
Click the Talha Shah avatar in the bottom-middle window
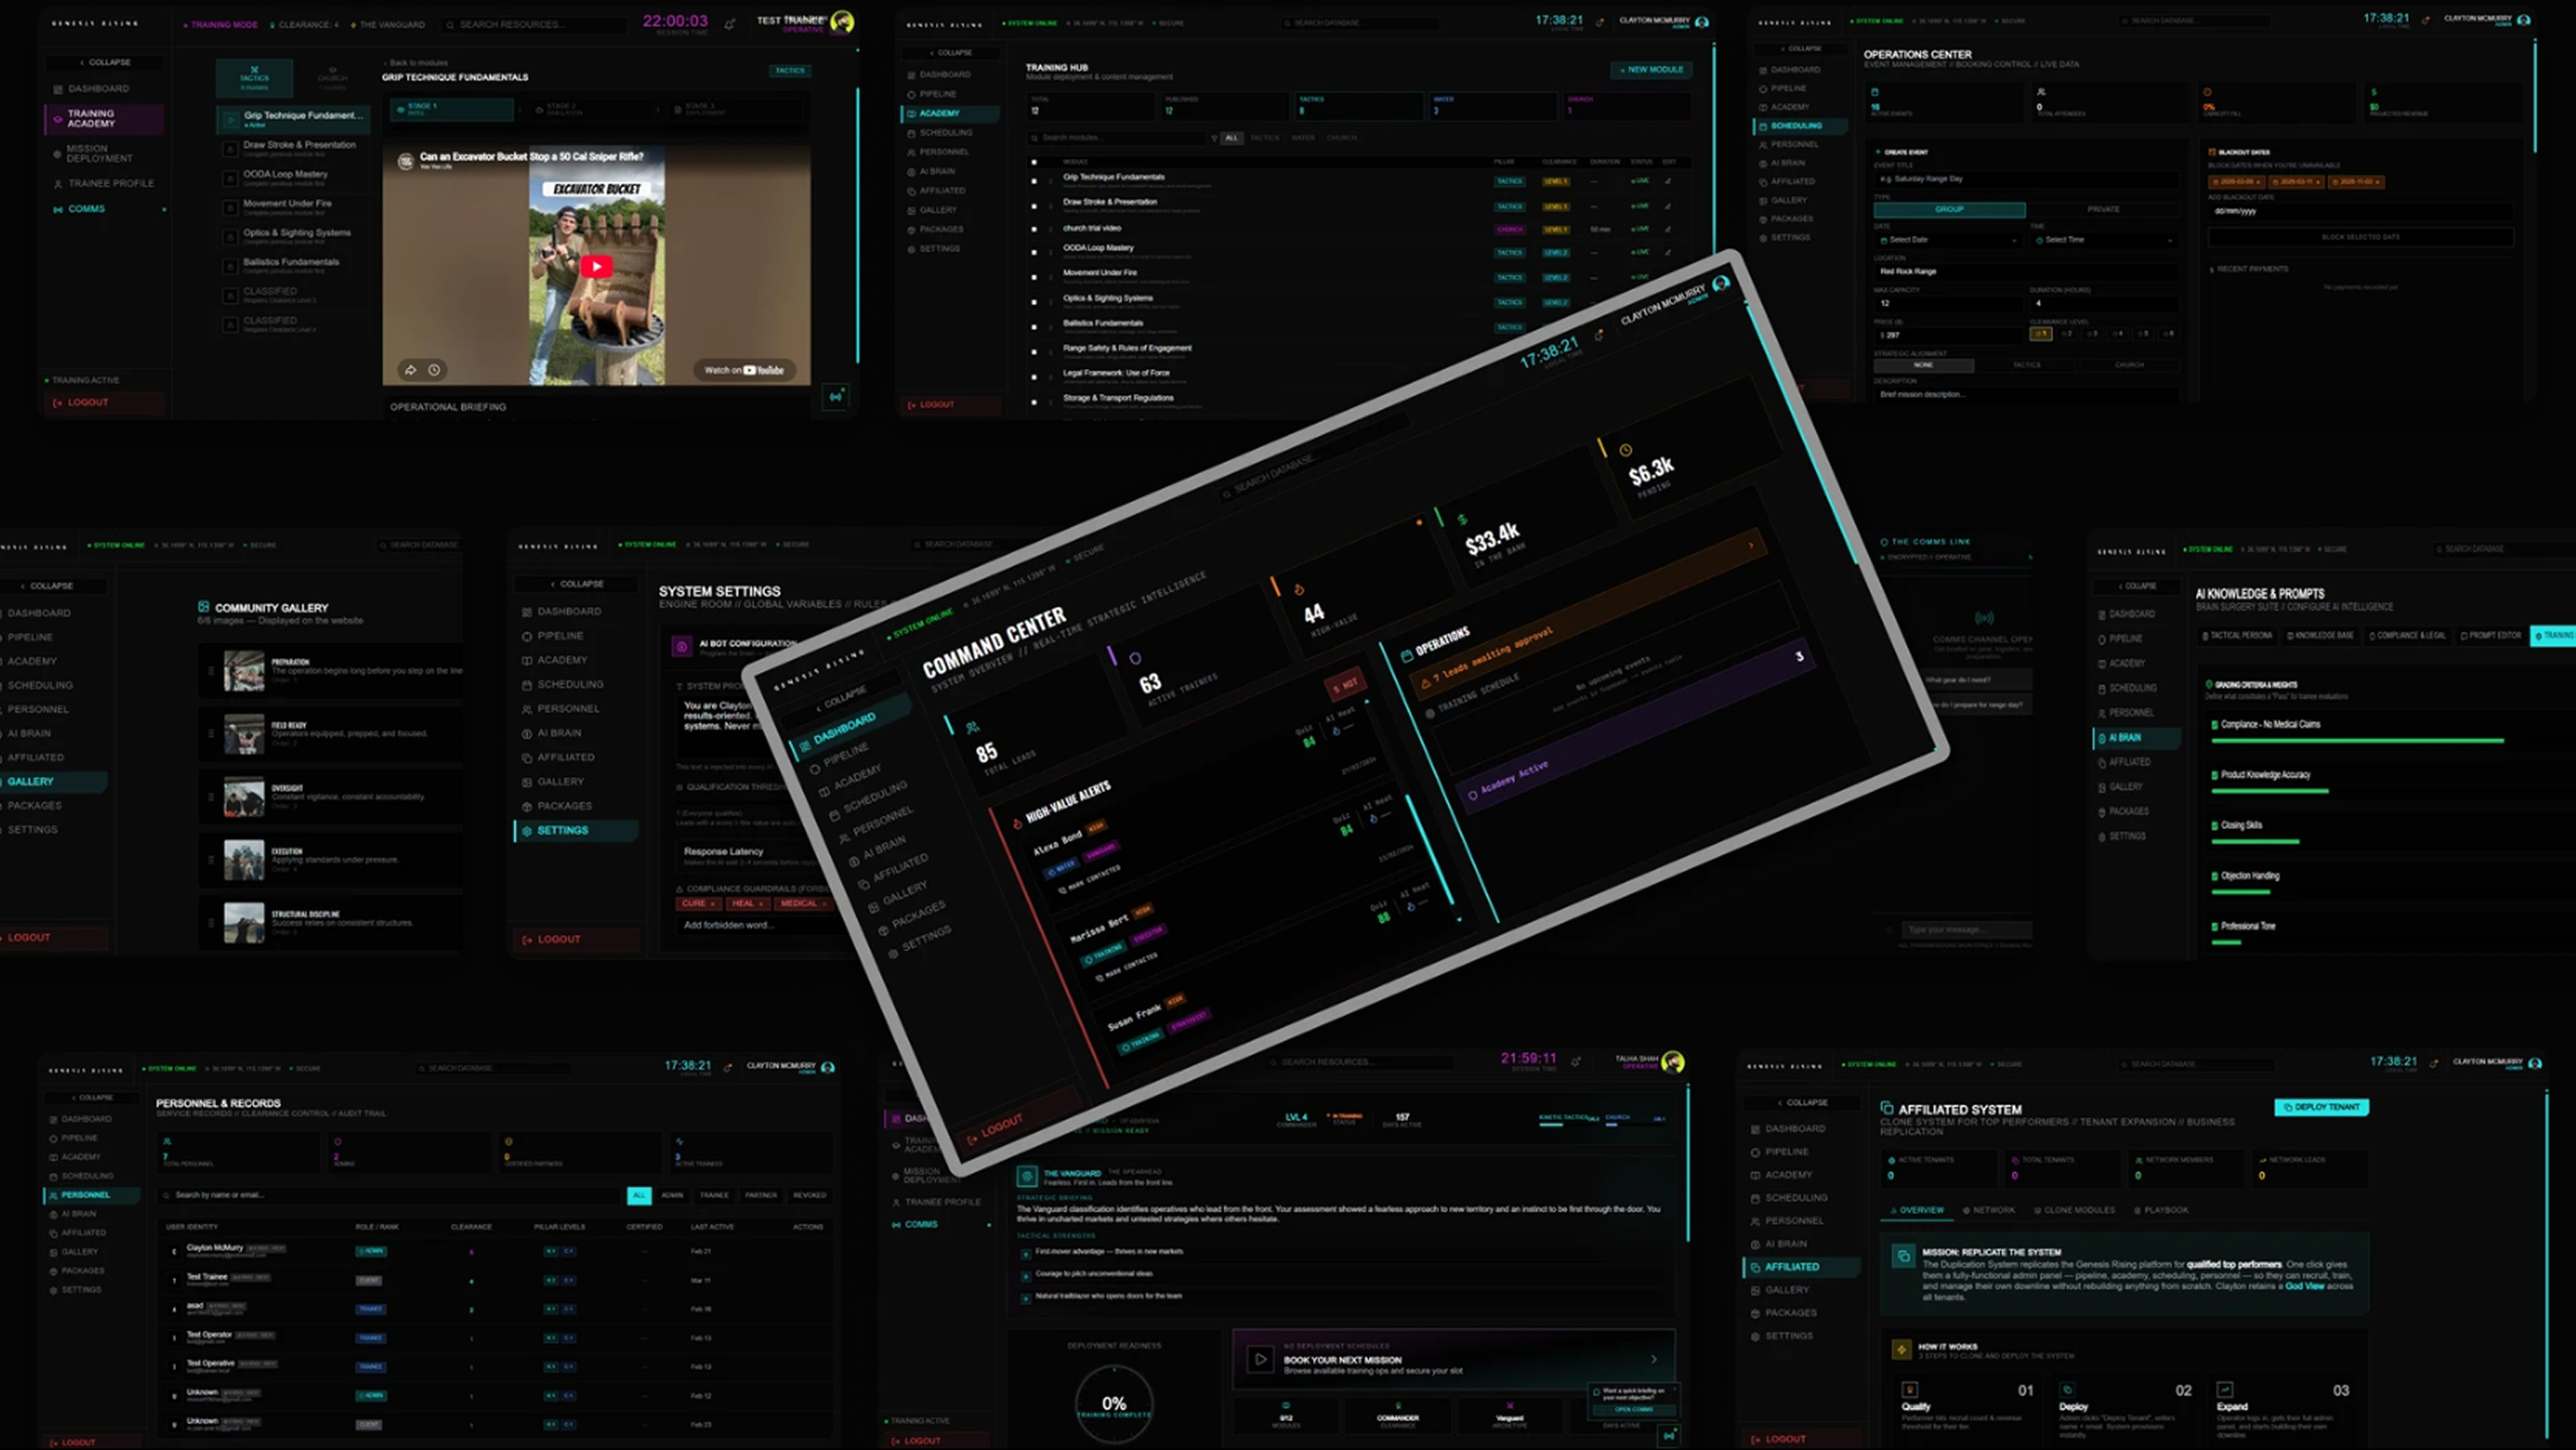click(x=1672, y=1062)
